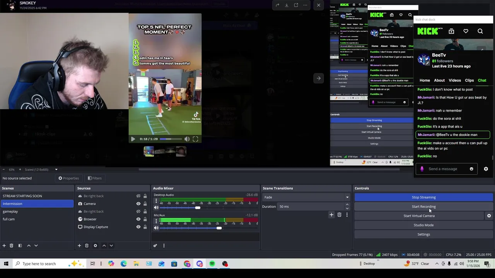Select gameplay scene

(x=37, y=212)
